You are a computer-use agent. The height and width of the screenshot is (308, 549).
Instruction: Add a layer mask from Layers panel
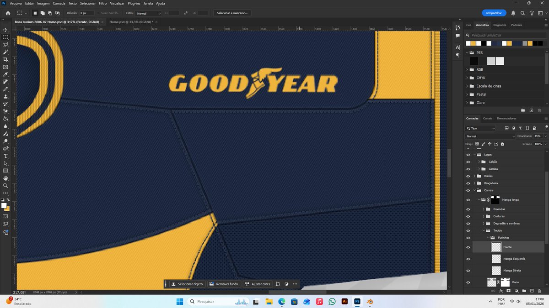[x=508, y=290]
